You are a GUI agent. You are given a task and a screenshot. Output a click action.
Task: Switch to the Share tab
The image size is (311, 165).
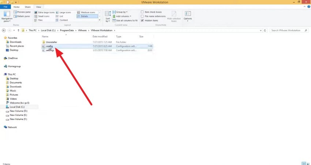coord(27,7)
